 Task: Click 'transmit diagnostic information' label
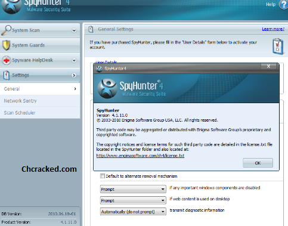click(197, 210)
